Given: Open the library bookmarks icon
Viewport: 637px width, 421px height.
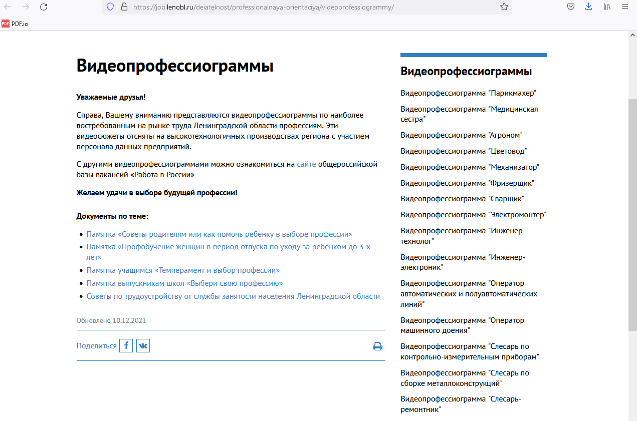Looking at the screenshot, I should coord(607,7).
